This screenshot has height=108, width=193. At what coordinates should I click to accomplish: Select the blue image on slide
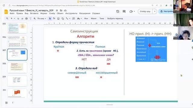(x=151, y=49)
